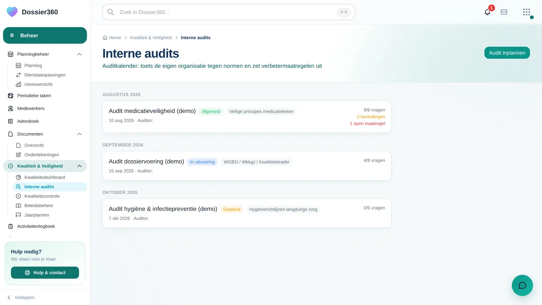542x305 pixels.
Task: Click the 1 open maatregel text
Action: [x=367, y=124]
